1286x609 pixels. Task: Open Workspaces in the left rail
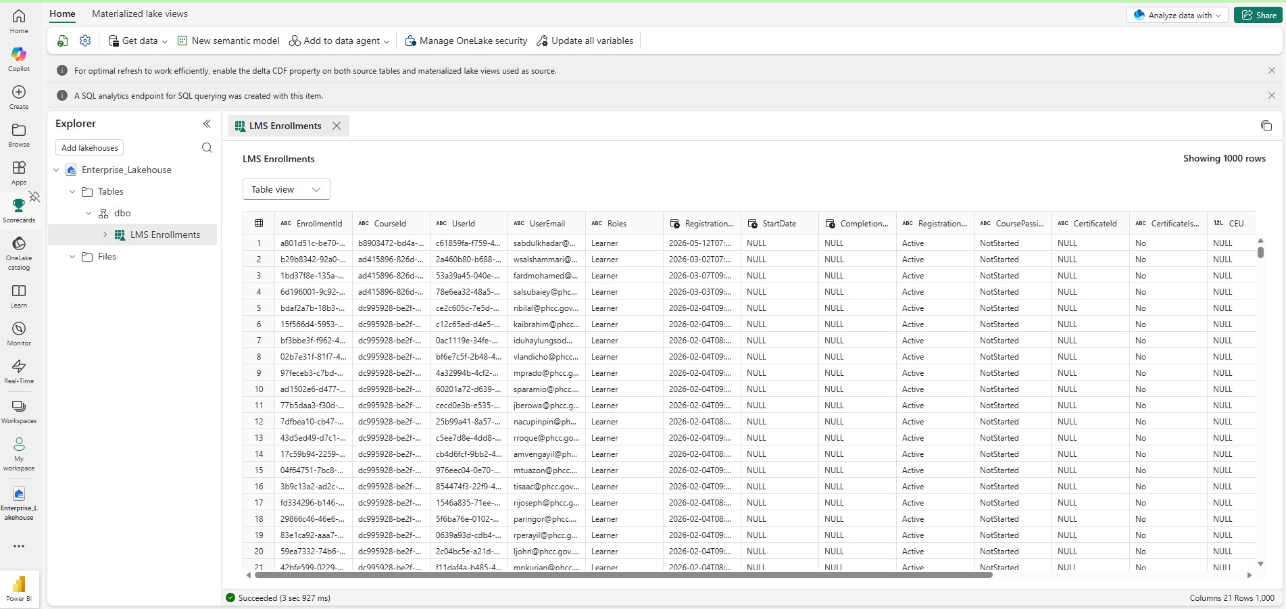[x=19, y=411]
